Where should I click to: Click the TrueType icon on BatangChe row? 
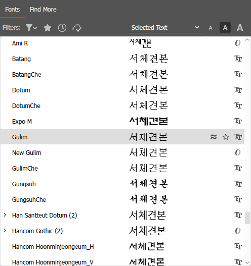(238, 74)
